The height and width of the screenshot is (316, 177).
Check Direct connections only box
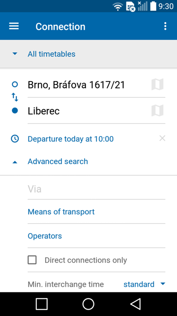(32, 260)
